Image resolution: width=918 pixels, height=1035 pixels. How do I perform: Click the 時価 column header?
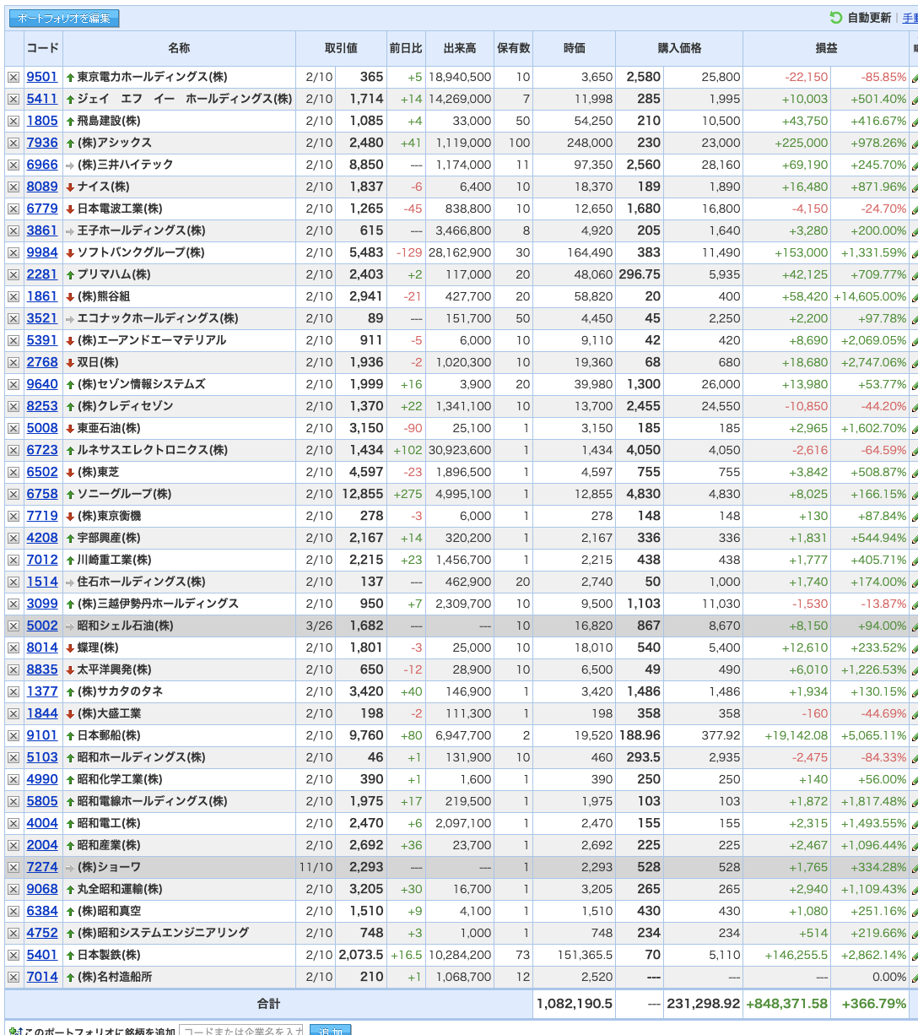pos(575,48)
